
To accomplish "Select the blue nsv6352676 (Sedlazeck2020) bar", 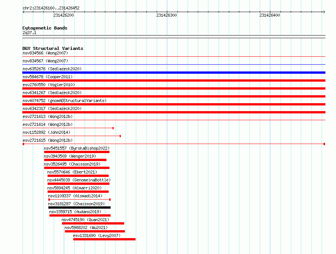I will tap(174, 73).
